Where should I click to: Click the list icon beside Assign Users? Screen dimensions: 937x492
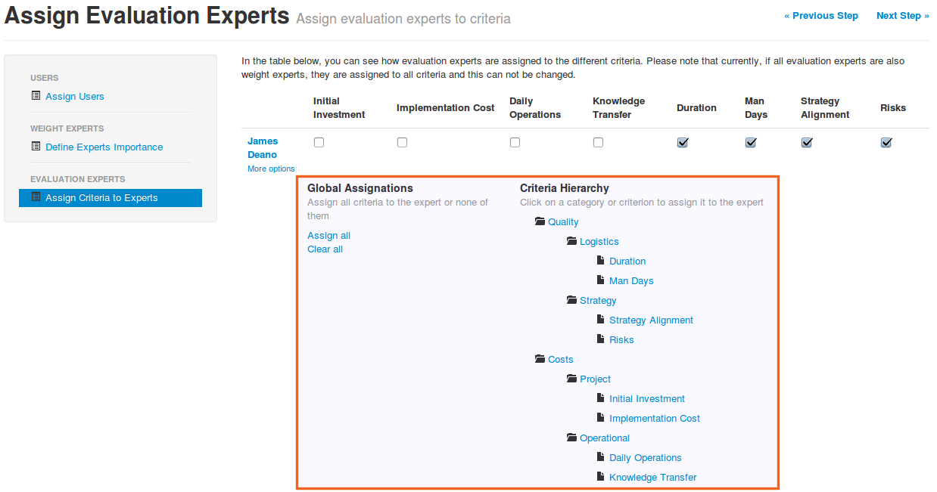click(x=36, y=96)
